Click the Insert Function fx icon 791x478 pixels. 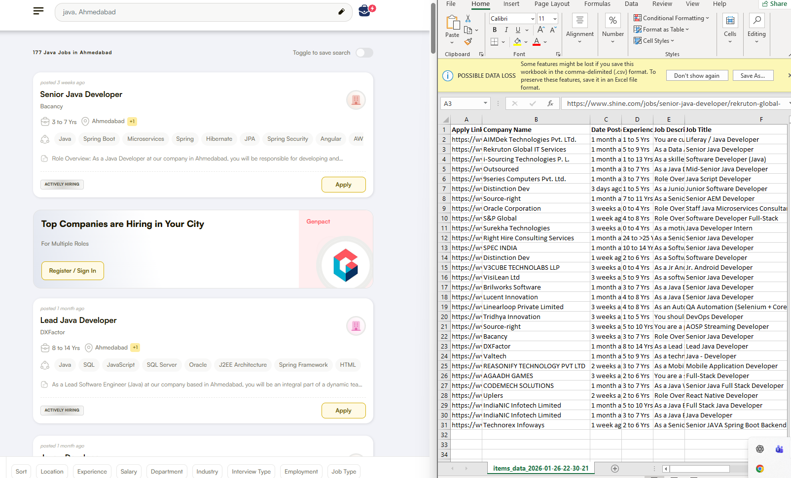(550, 103)
